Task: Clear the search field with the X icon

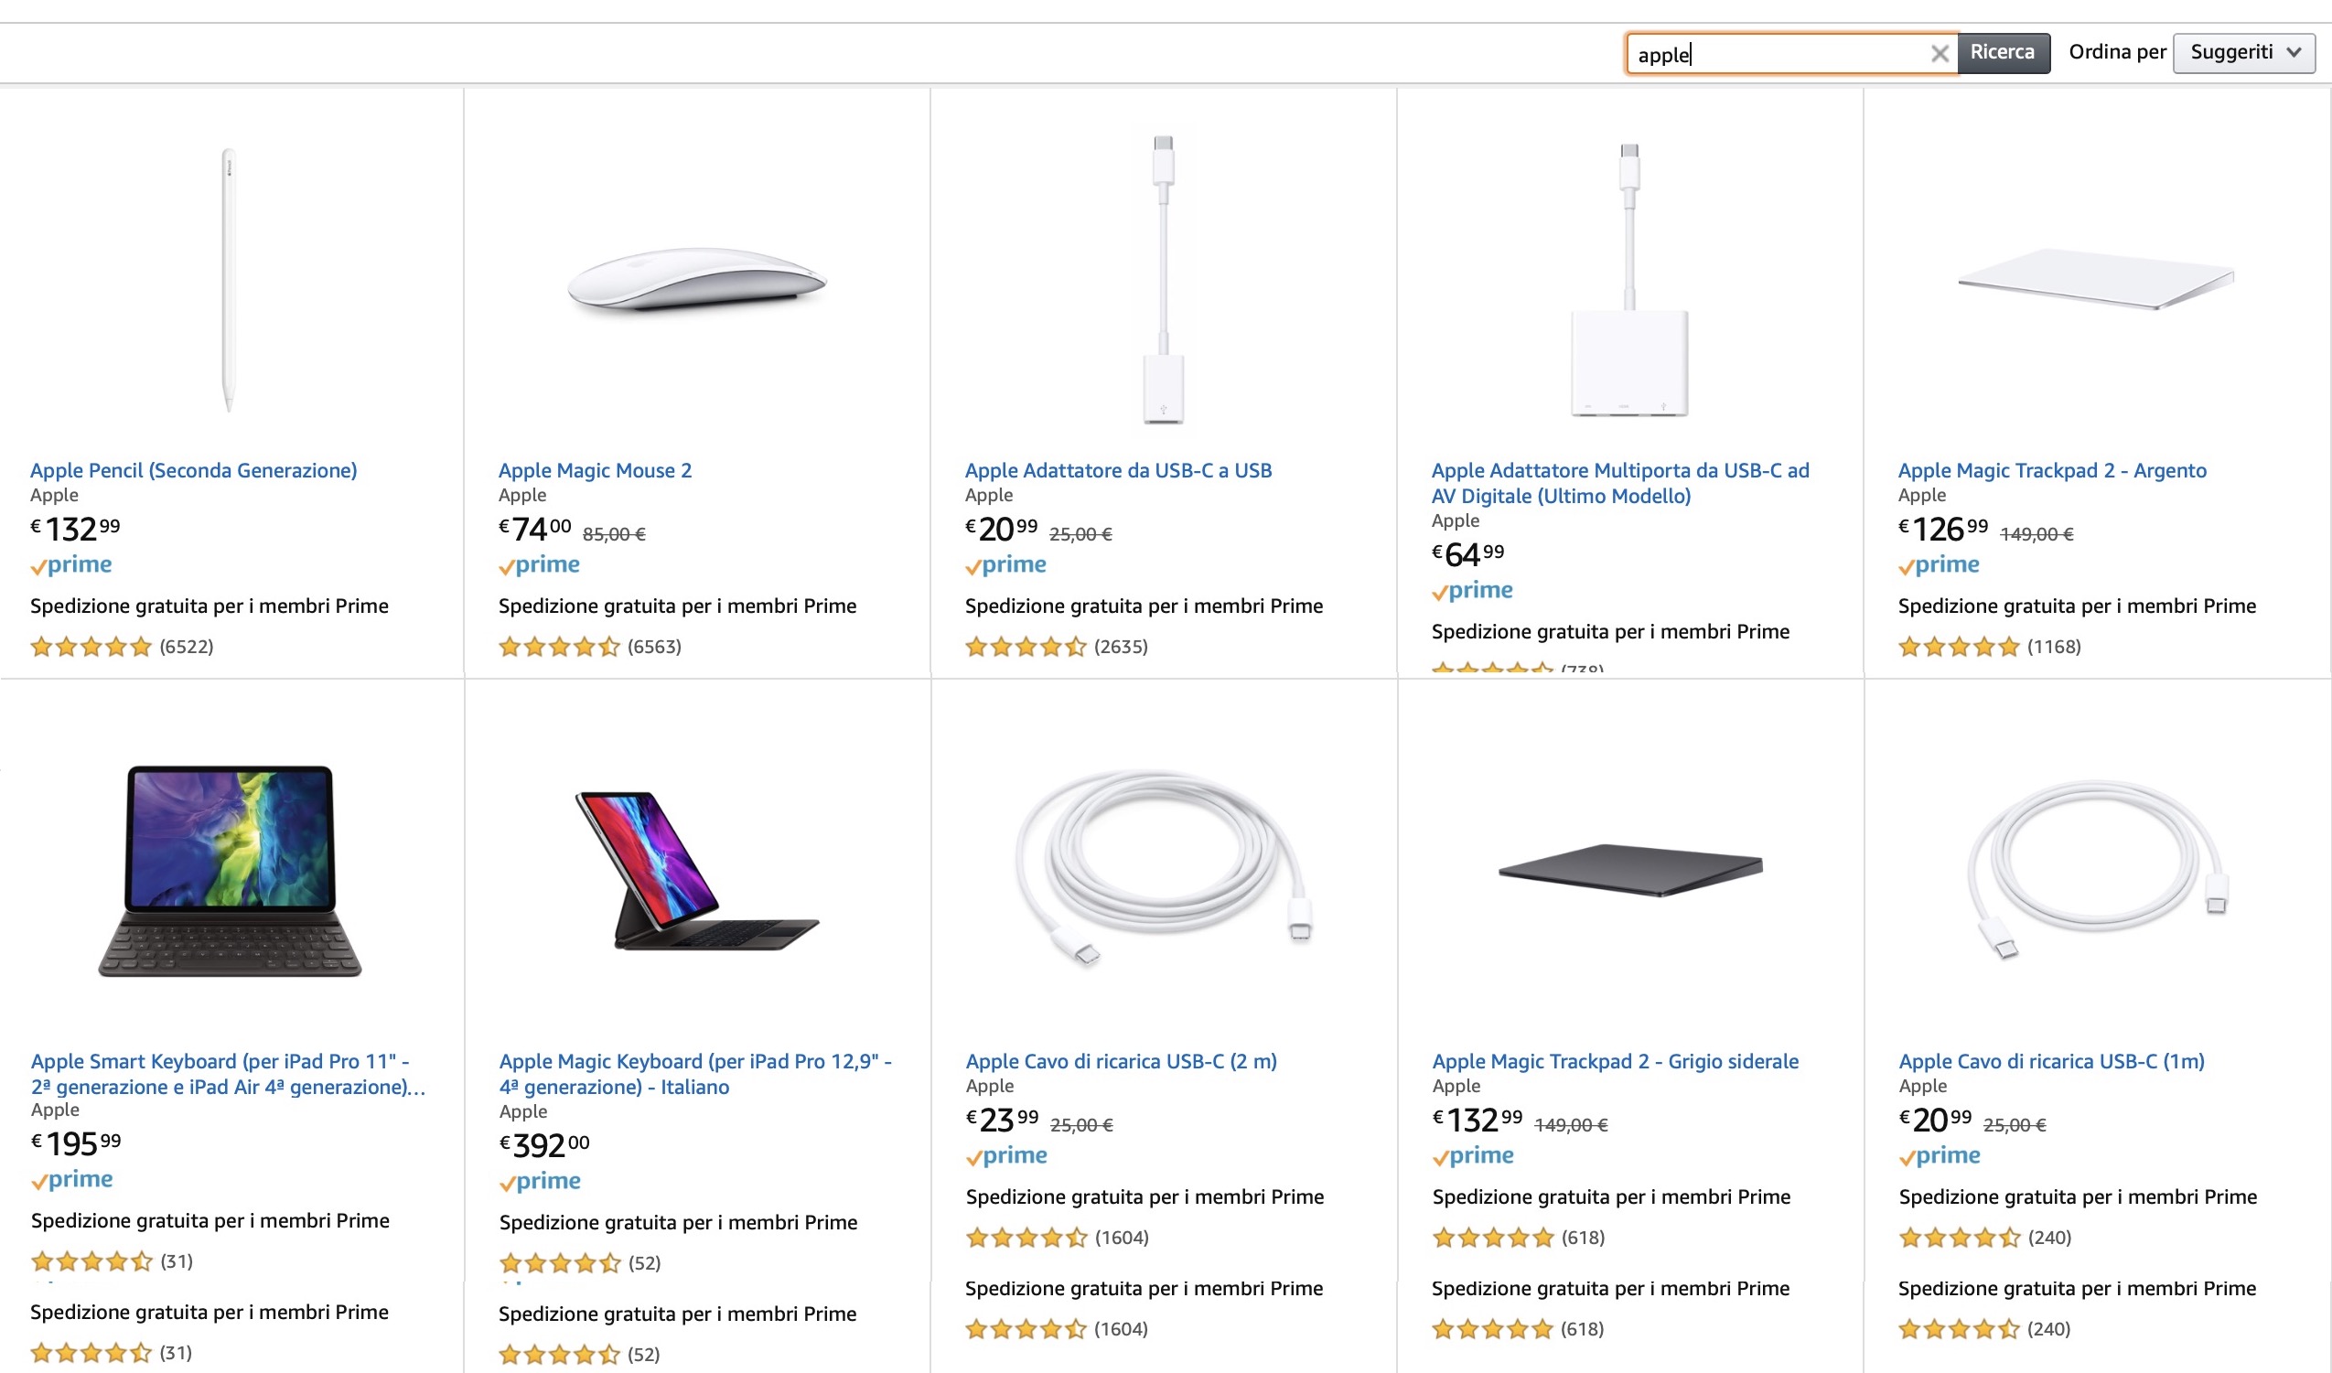Action: [x=1940, y=54]
